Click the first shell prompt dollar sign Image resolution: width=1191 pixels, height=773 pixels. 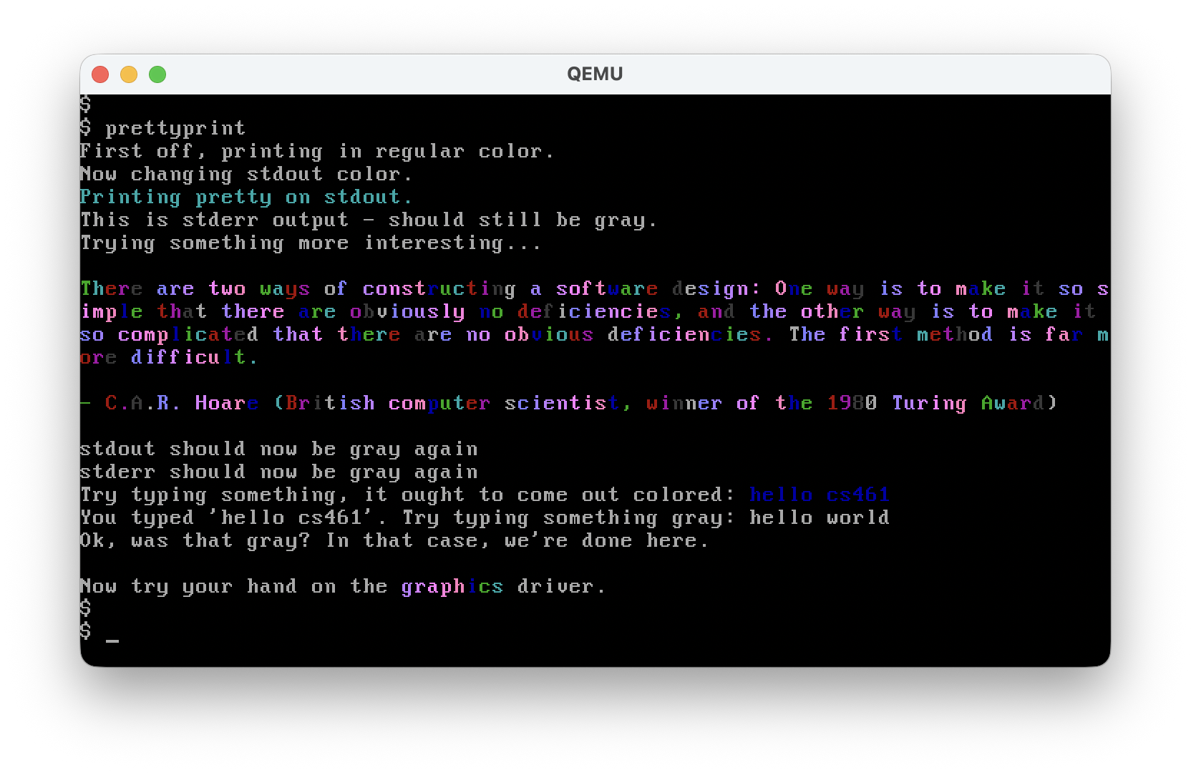point(85,104)
